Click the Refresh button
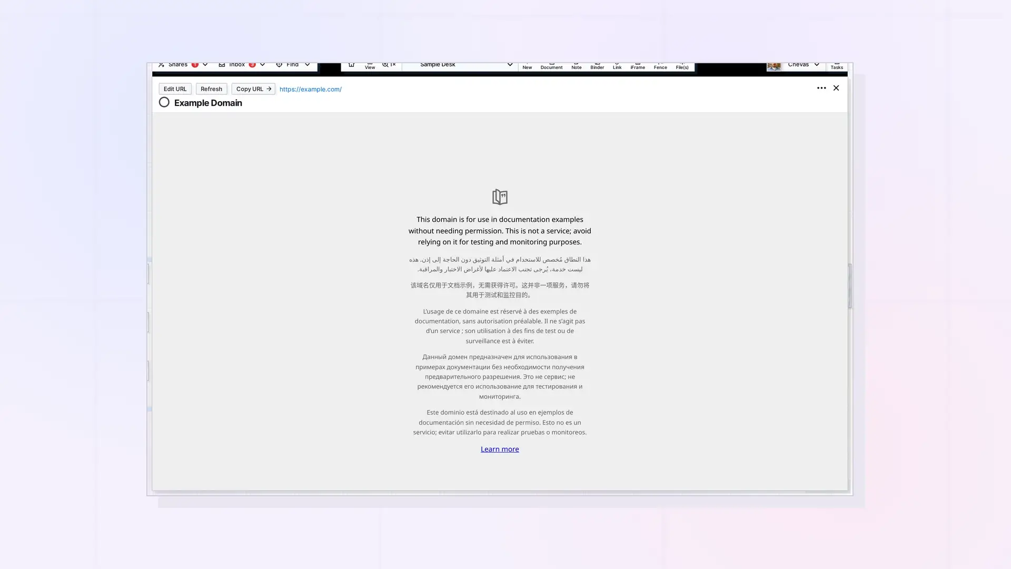1011x569 pixels. tap(211, 89)
